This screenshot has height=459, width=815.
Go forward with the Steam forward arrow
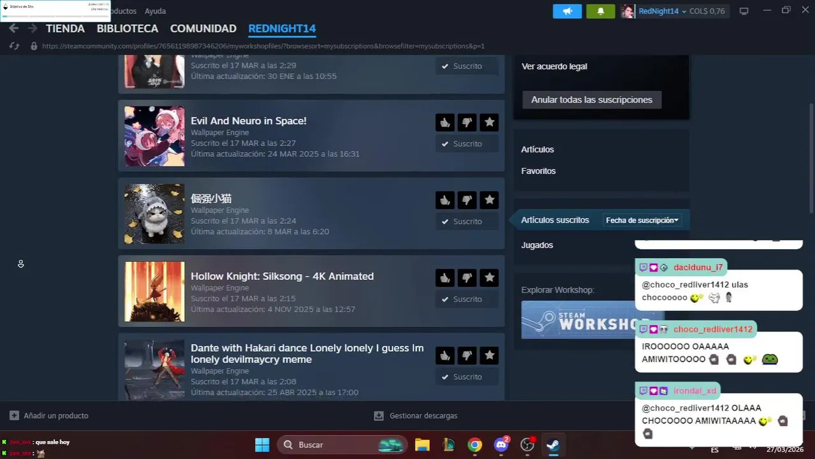click(33, 29)
